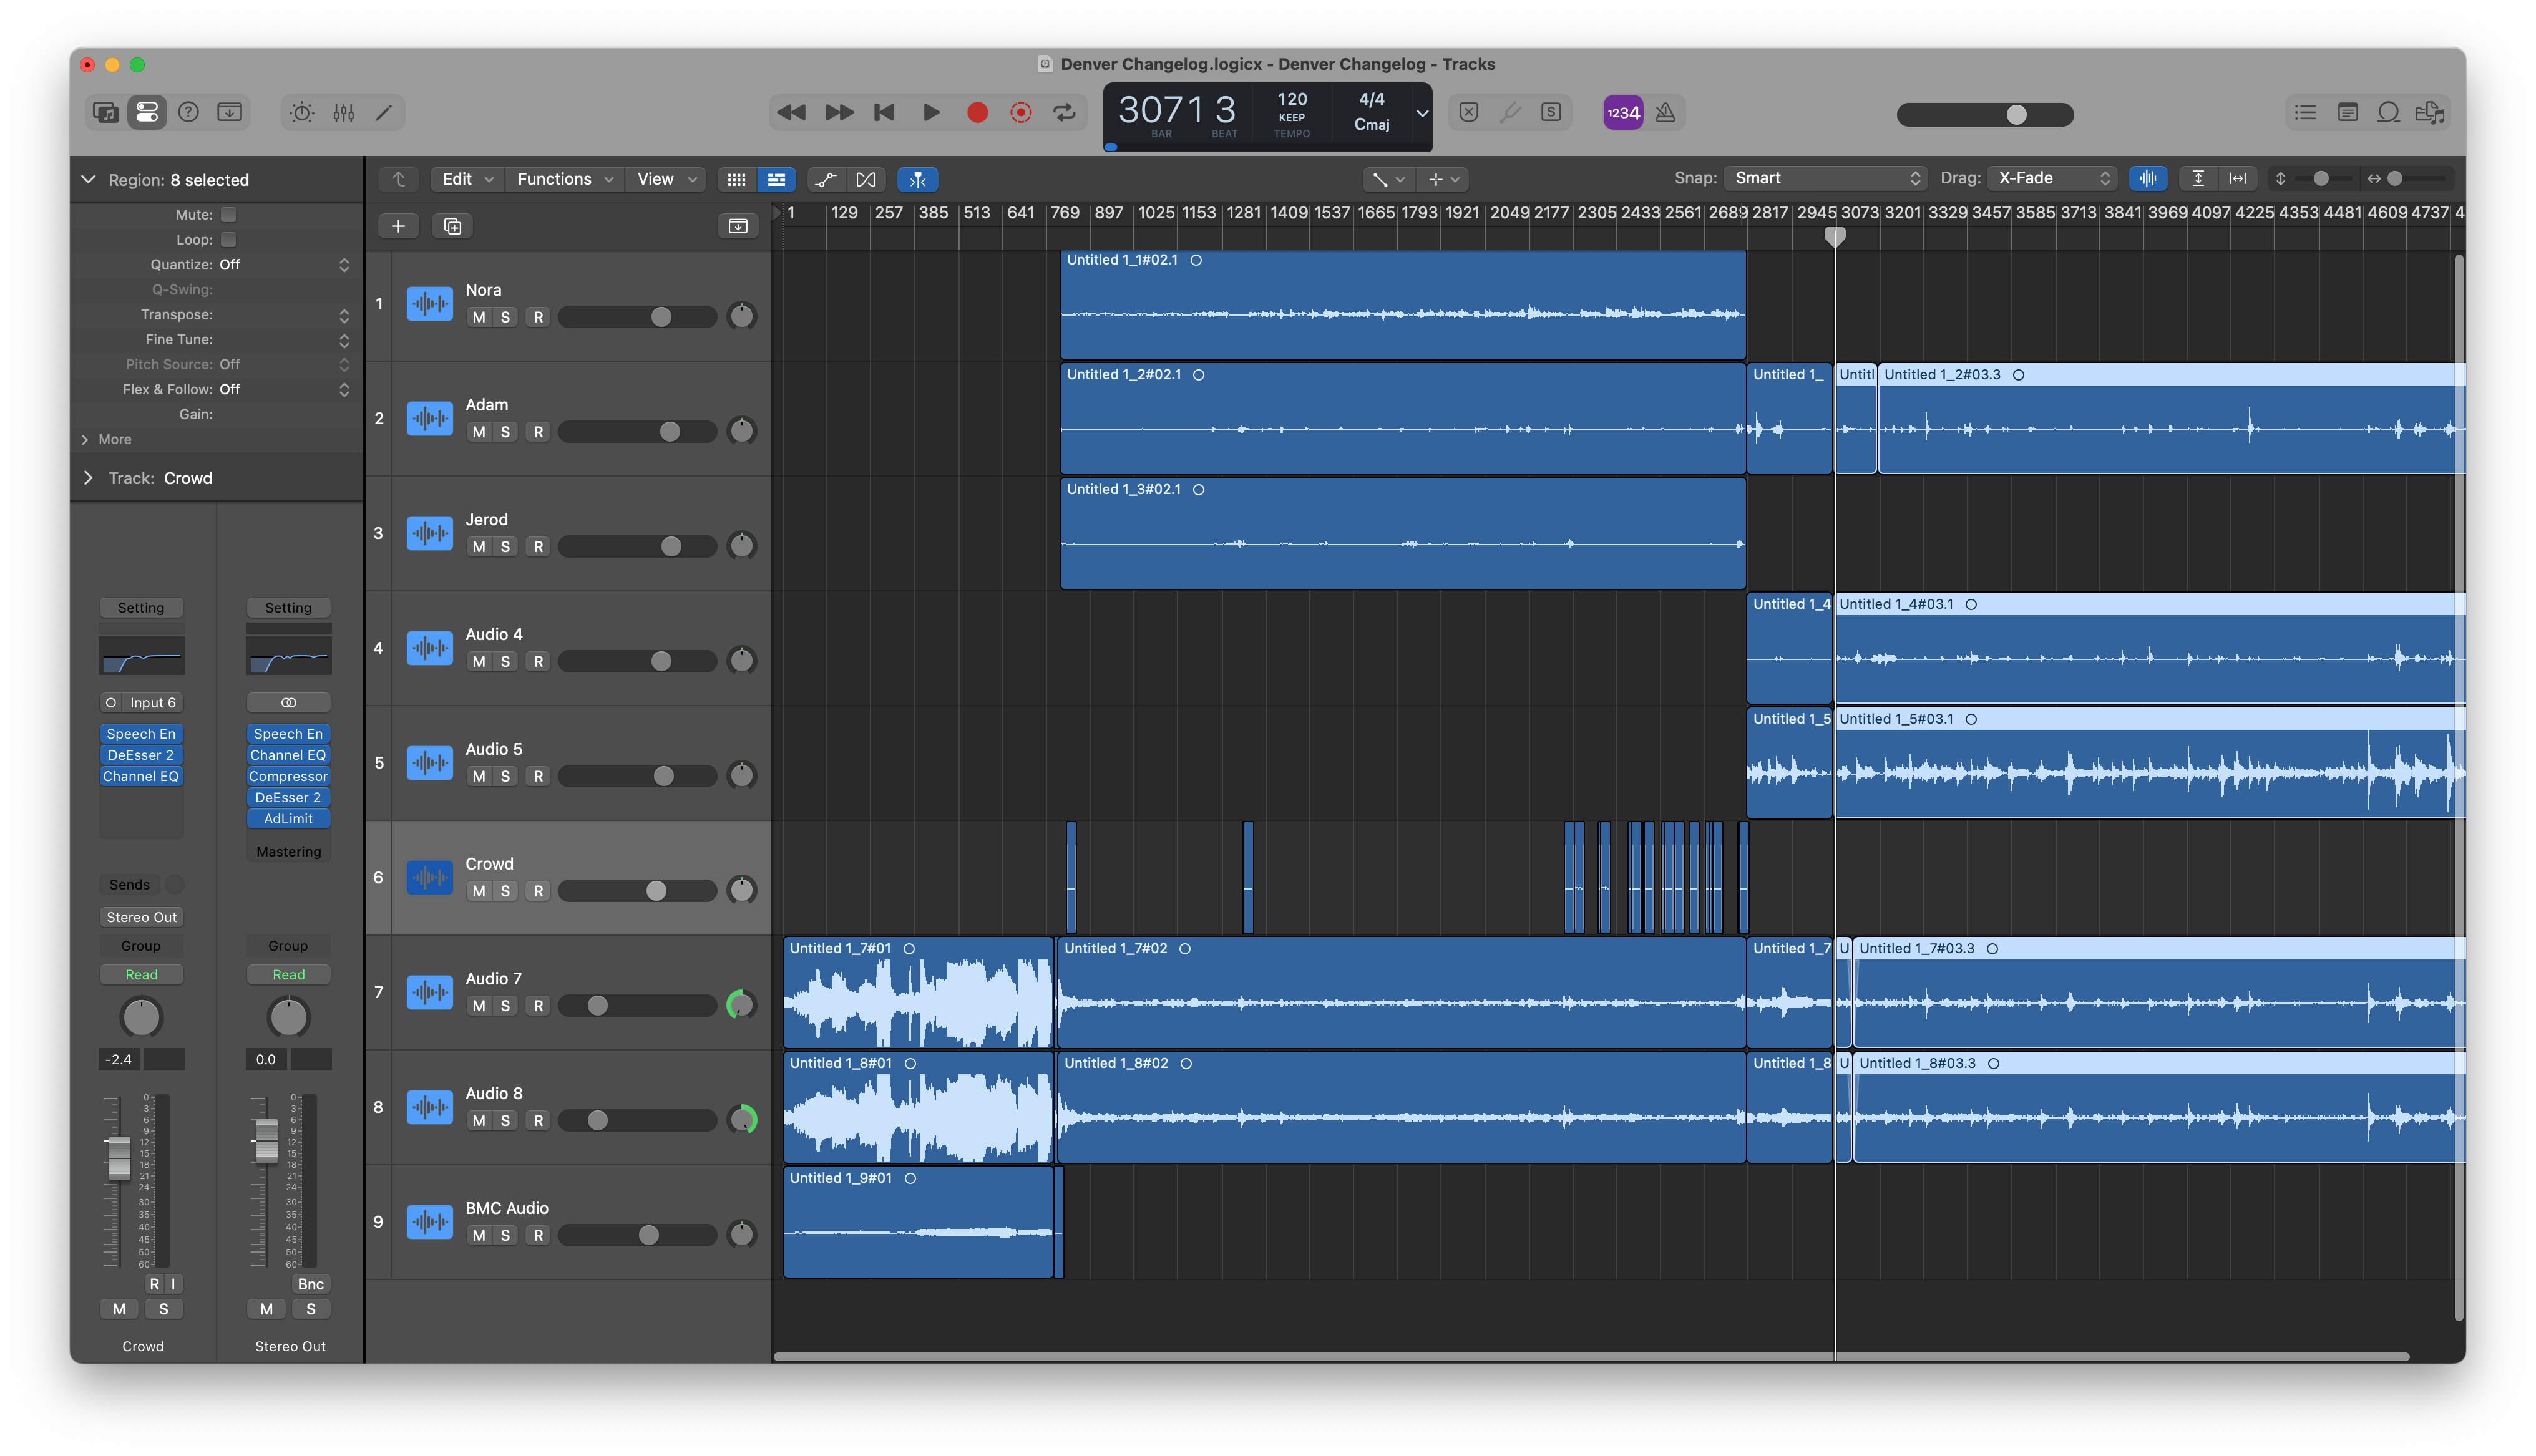Open the Snap Smart dropdown
Image resolution: width=2536 pixels, height=1456 pixels.
click(x=1825, y=178)
